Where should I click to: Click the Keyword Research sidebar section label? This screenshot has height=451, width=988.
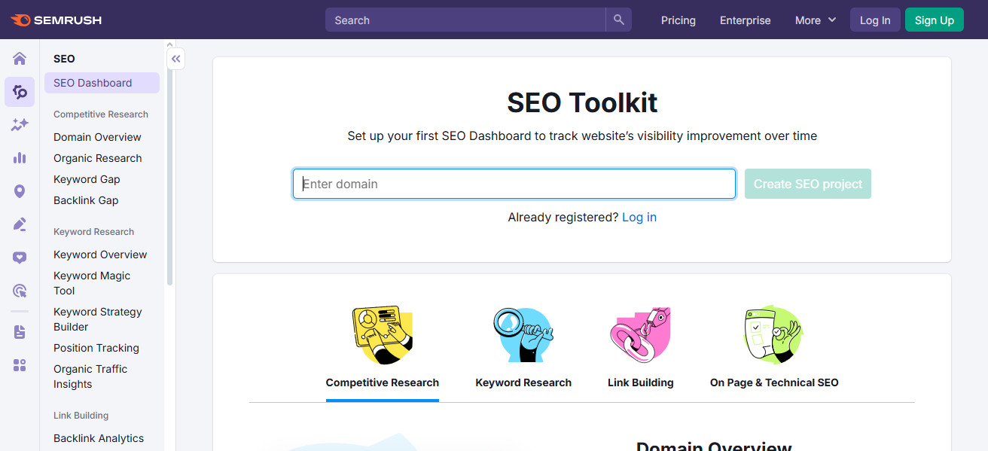tap(93, 232)
